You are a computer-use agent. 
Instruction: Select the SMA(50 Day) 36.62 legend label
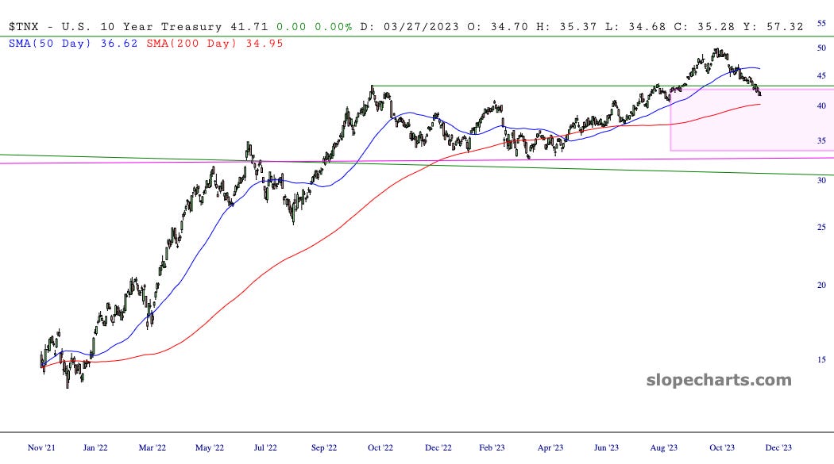[x=73, y=44]
